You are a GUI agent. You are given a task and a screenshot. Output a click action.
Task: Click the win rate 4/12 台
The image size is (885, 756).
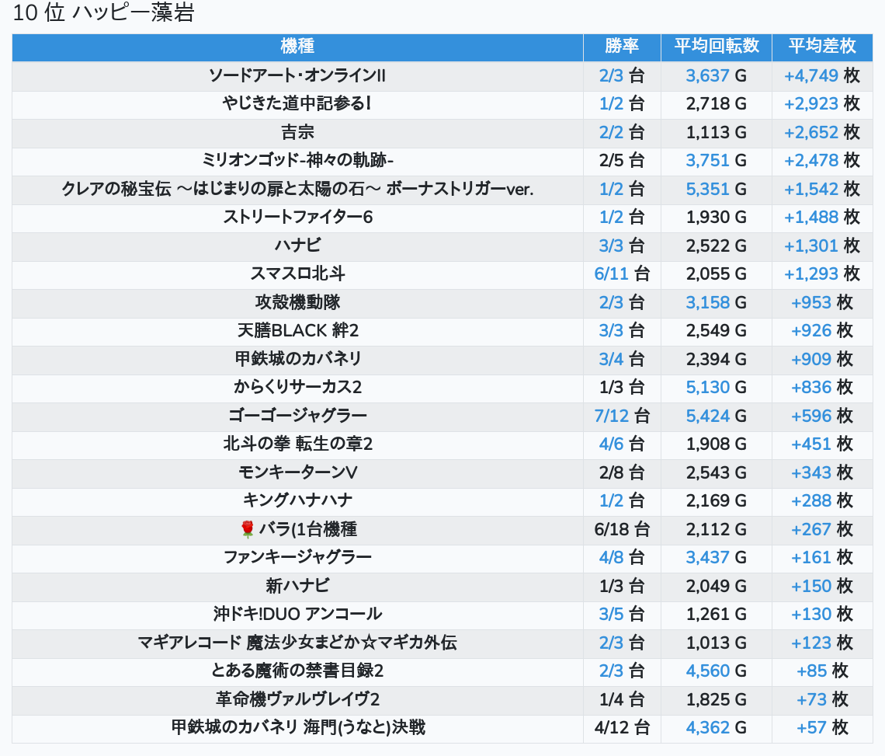click(x=622, y=728)
